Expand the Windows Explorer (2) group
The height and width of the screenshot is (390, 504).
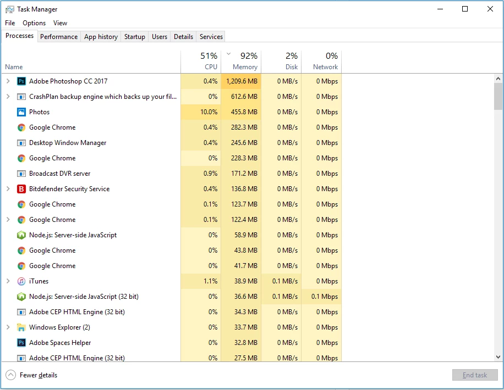[x=8, y=327]
